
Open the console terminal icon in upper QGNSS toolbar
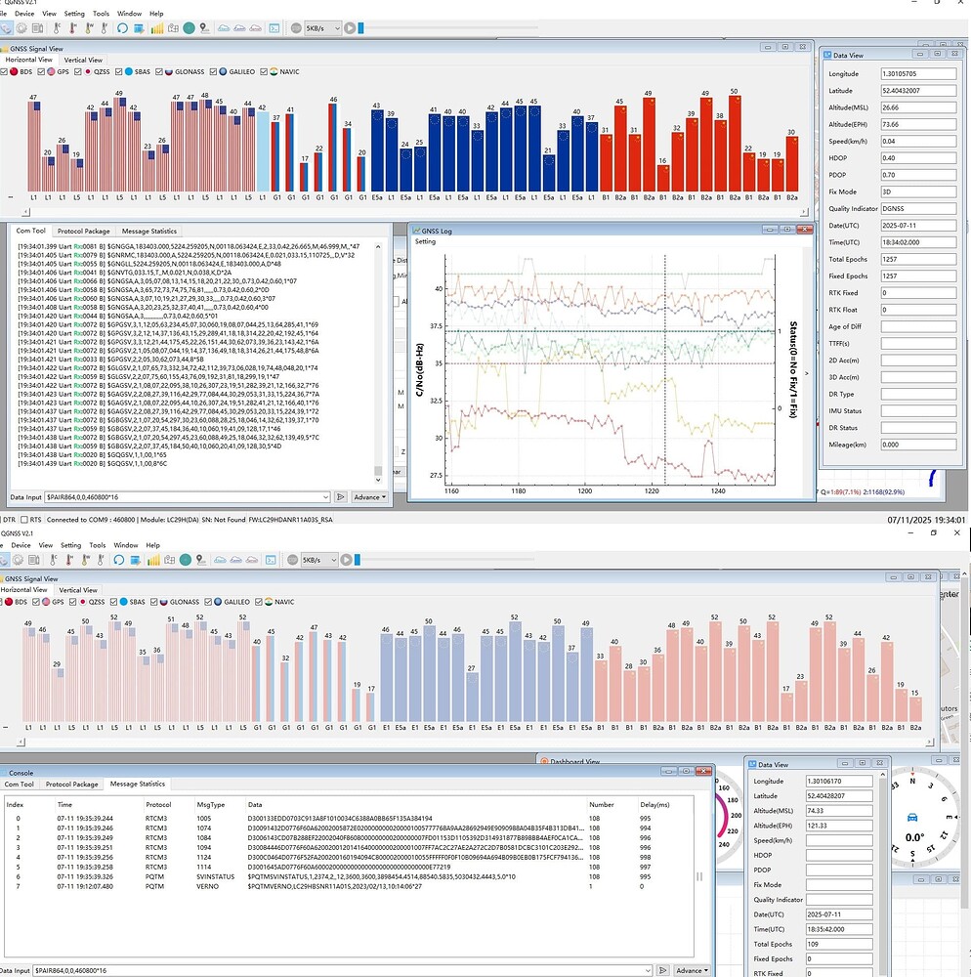[274, 28]
